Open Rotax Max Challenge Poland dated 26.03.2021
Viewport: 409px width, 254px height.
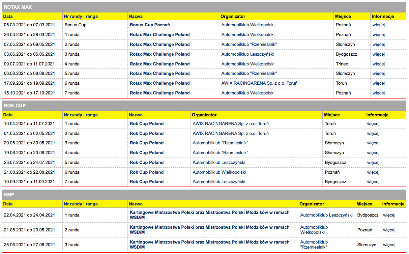tap(160, 35)
